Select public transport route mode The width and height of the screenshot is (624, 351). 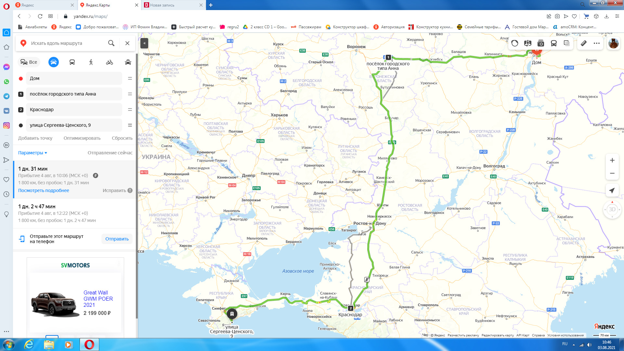tap(72, 62)
